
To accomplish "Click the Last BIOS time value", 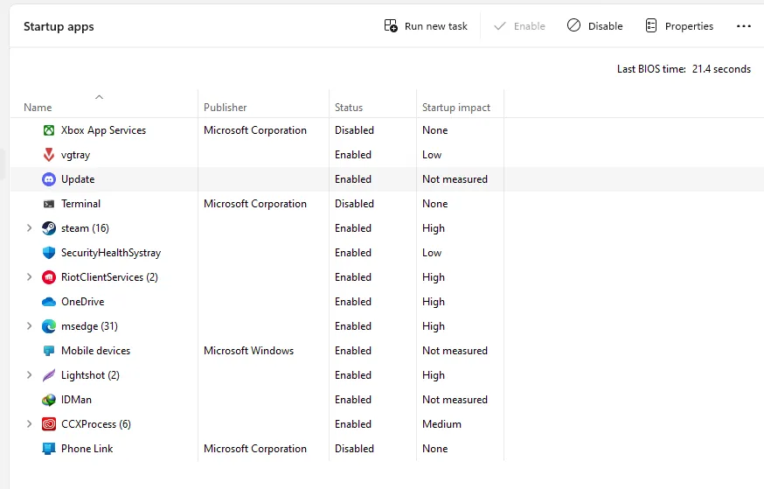I will click(x=721, y=69).
